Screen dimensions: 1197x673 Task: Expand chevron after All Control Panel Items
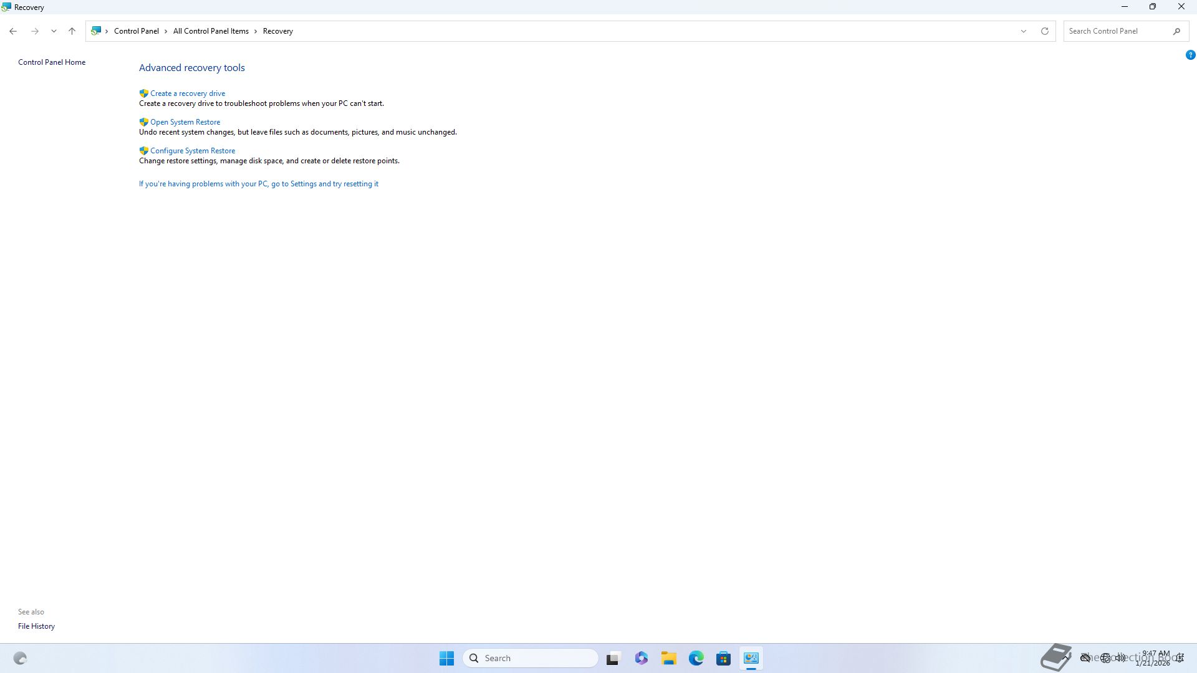pyautogui.click(x=256, y=31)
